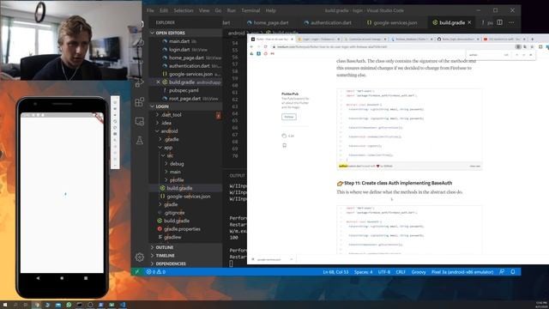This screenshot has height=309, width=549.
Task: Click Pixel 3a emulator device selector
Action: click(462, 272)
